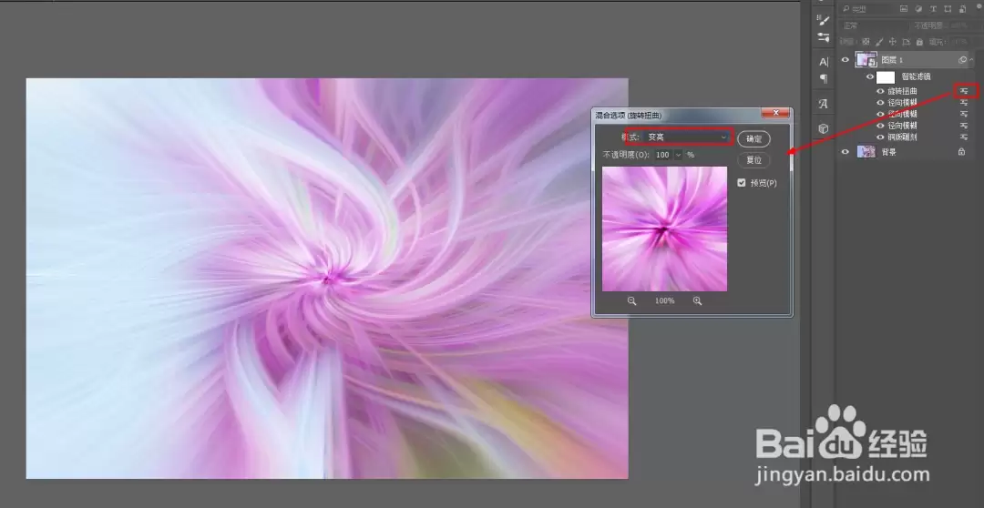Open the 不透明度 opacity dropdown arrow
This screenshot has width=984, height=508.
click(678, 155)
